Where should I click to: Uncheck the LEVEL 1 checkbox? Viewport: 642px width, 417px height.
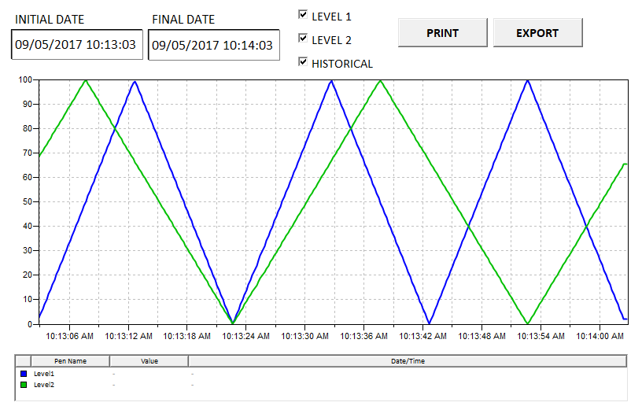[x=303, y=14]
